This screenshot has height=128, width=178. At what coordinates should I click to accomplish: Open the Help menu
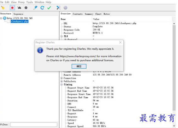49,2
